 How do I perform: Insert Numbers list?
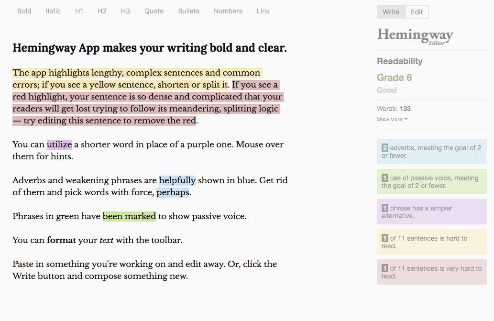tap(228, 11)
